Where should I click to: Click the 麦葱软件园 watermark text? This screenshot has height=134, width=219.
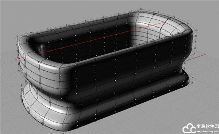click(x=208, y=126)
